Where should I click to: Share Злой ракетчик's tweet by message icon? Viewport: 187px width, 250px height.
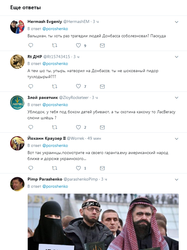coord(102,127)
